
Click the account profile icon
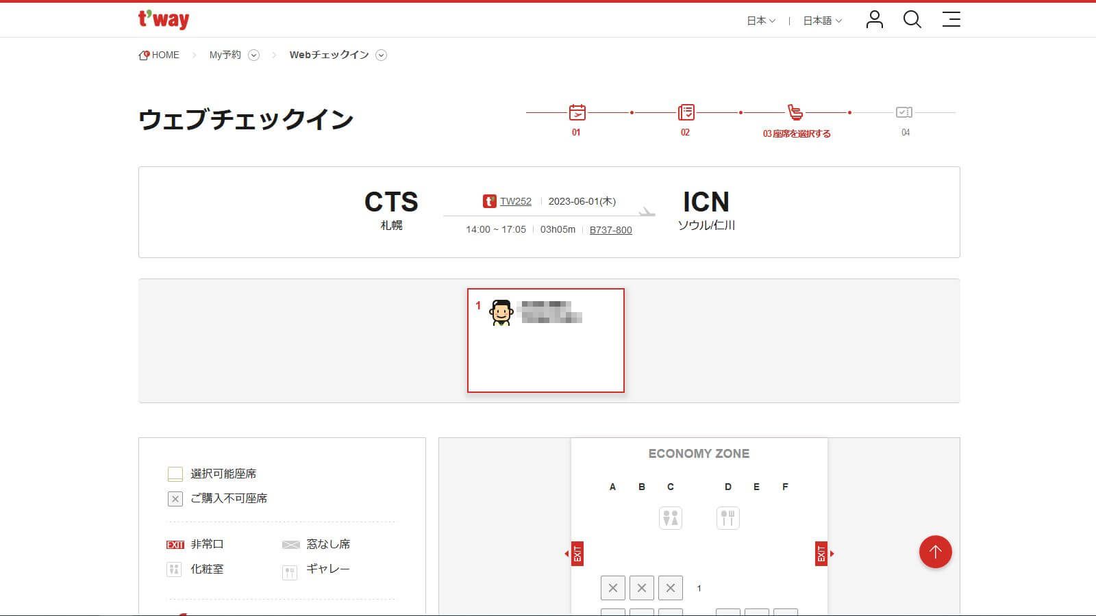873,21
